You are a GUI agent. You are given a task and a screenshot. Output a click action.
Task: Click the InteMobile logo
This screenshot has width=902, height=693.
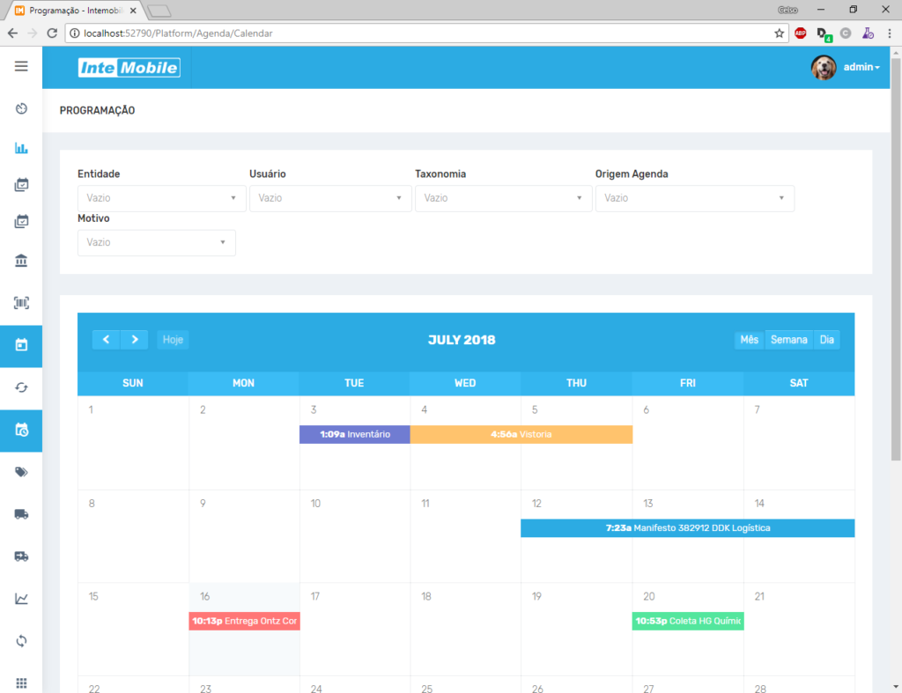click(x=129, y=67)
